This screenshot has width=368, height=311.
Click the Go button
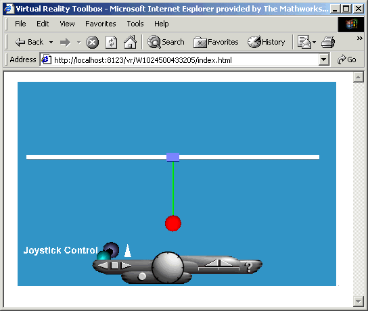pyautogui.click(x=347, y=59)
